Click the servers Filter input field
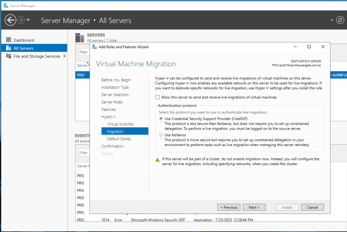 [x=84, y=52]
